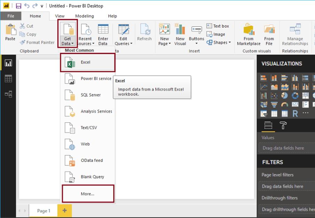Open More... data sources
The image size is (315, 218).
pos(88,194)
